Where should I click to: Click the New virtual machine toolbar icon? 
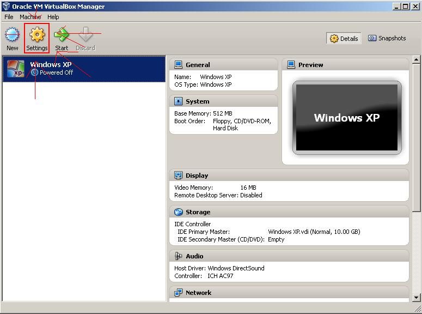12,34
